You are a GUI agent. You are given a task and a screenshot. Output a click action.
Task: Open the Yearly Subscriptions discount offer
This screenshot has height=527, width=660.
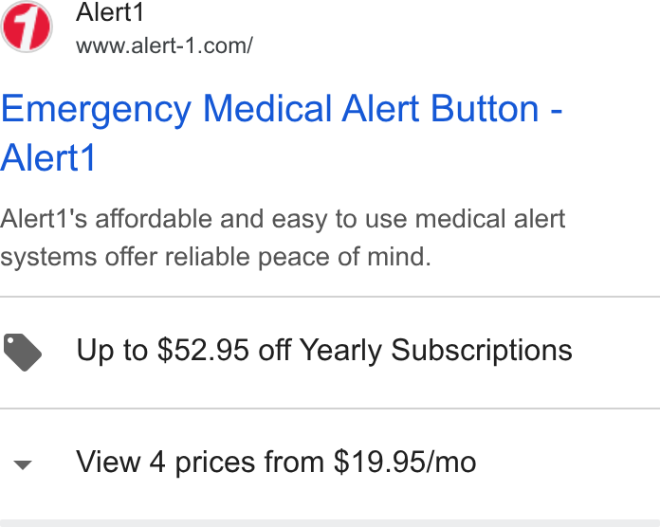(330, 352)
